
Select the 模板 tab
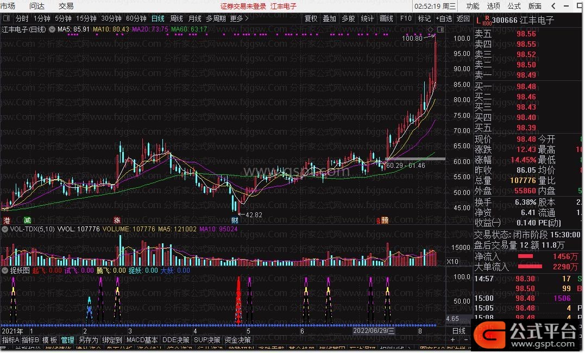tap(49, 341)
